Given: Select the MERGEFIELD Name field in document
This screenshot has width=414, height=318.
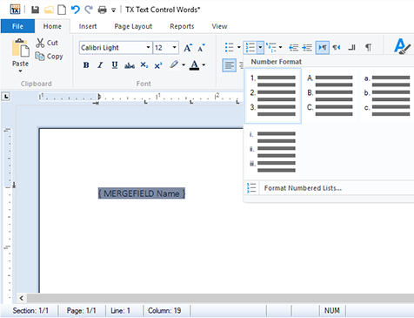Looking at the screenshot, I should pyautogui.click(x=142, y=193).
